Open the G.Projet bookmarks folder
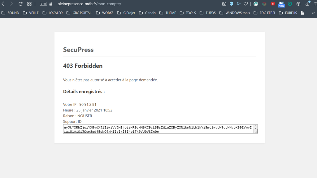The image size is (317, 178). pyautogui.click(x=126, y=13)
